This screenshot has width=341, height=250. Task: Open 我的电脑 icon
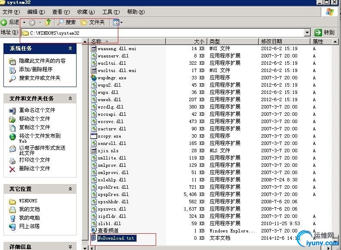[12, 218]
